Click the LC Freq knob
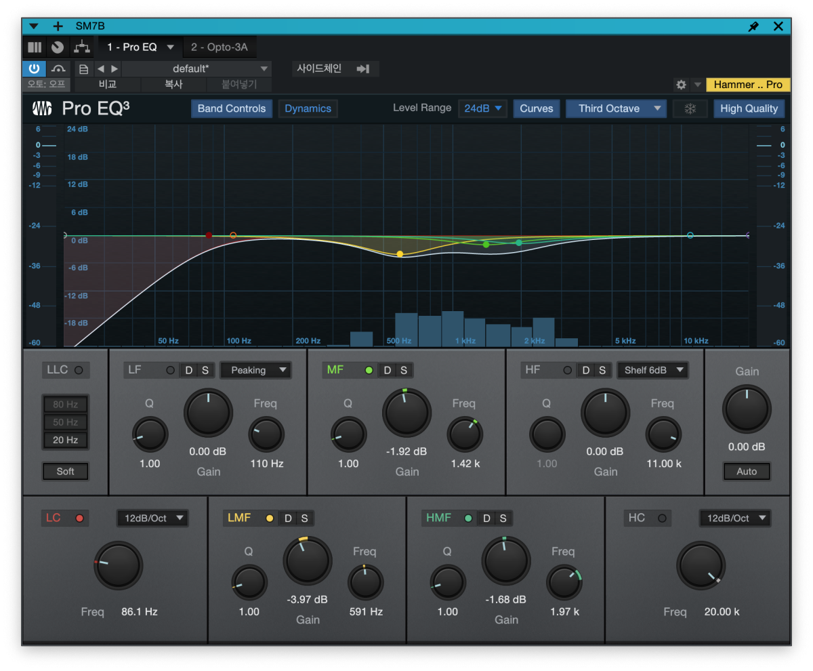Screen dimensions: 813x671 (119, 565)
